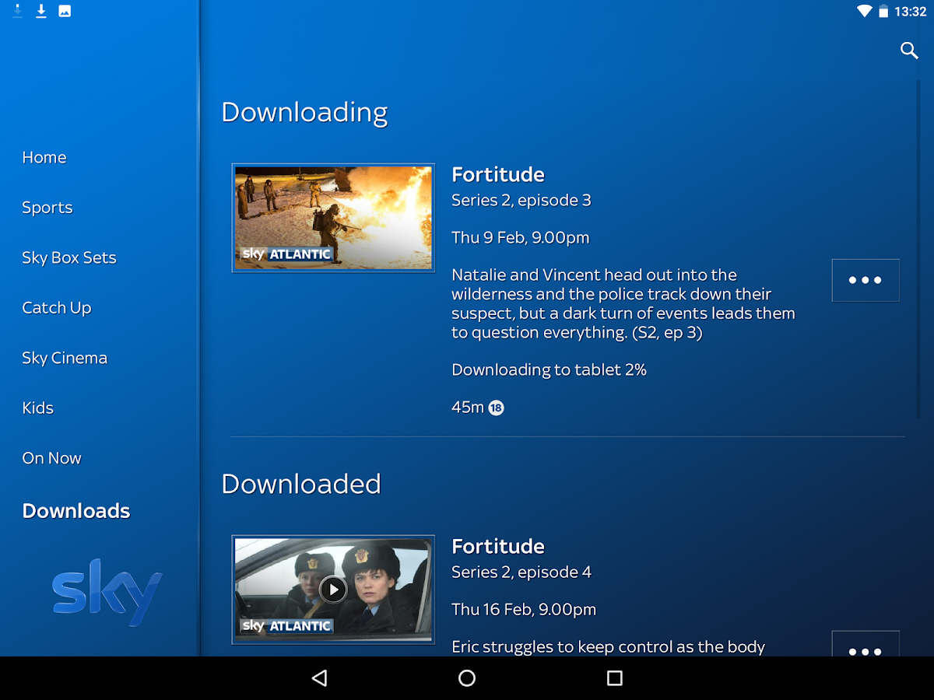Tap Android home circle button
Viewport: 934px width, 700px height.
click(x=467, y=678)
